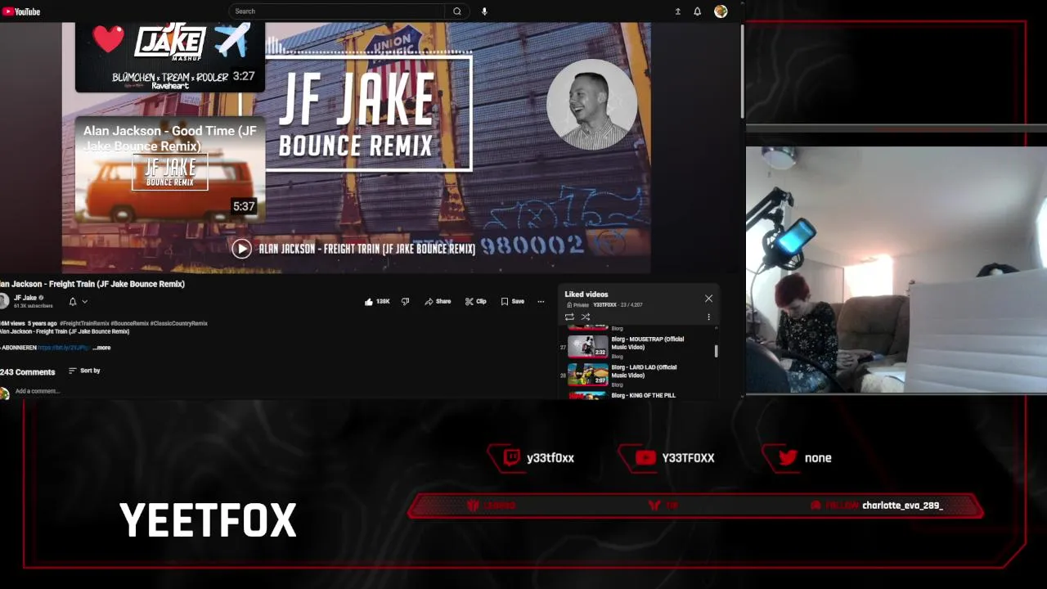Open YouTube notifications bell in top bar
This screenshot has width=1047, height=589.
[698, 11]
